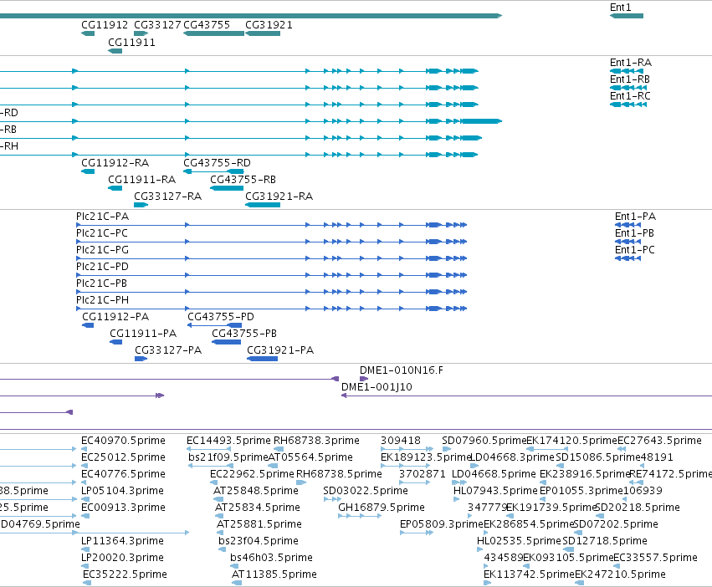Screen dimensions: 712x587
Task: Click the CG43755-PB protein label
Action: pos(244,334)
